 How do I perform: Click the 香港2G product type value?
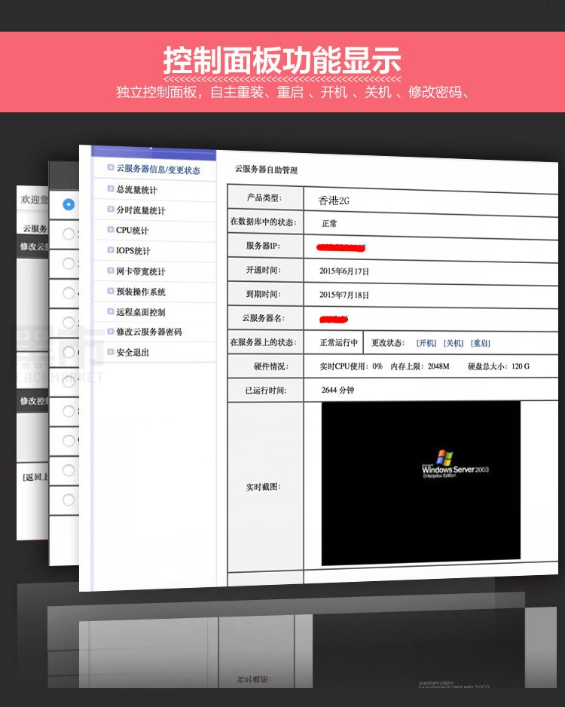pyautogui.click(x=334, y=200)
